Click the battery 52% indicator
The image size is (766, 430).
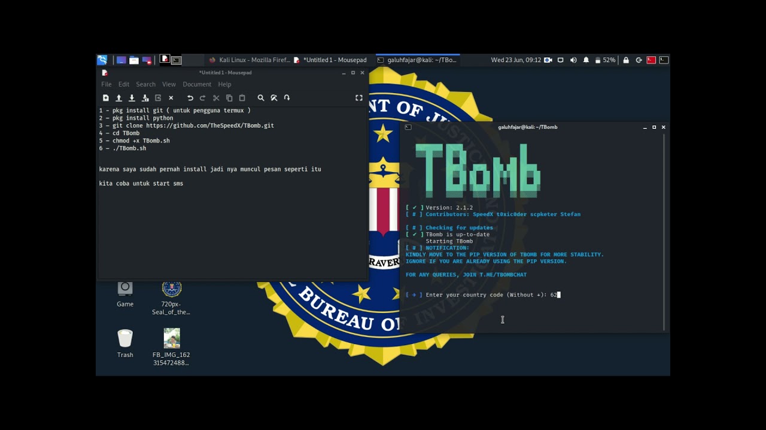click(606, 60)
